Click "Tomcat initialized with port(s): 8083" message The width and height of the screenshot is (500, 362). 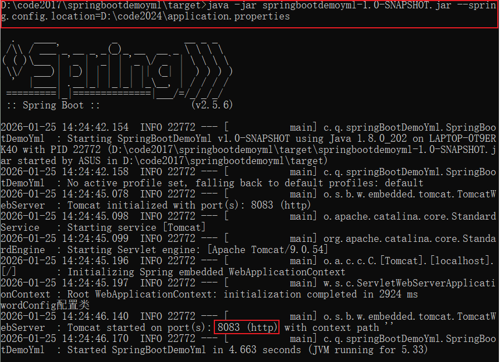click(x=170, y=205)
